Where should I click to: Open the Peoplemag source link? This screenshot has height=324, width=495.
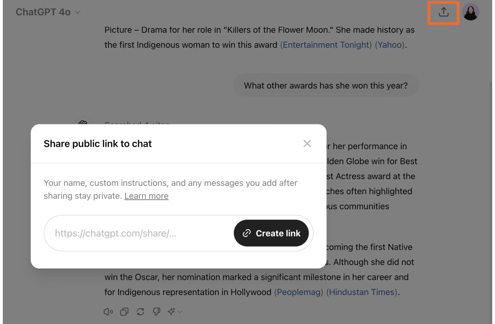299,292
